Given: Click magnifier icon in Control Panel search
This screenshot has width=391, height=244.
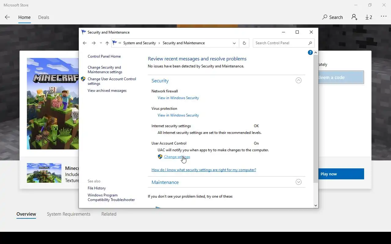Looking at the screenshot, I should pyautogui.click(x=310, y=43).
